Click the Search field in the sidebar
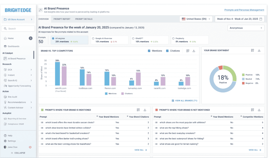Image resolution: width=269 pixels, height=158 pixels. tap(18, 28)
